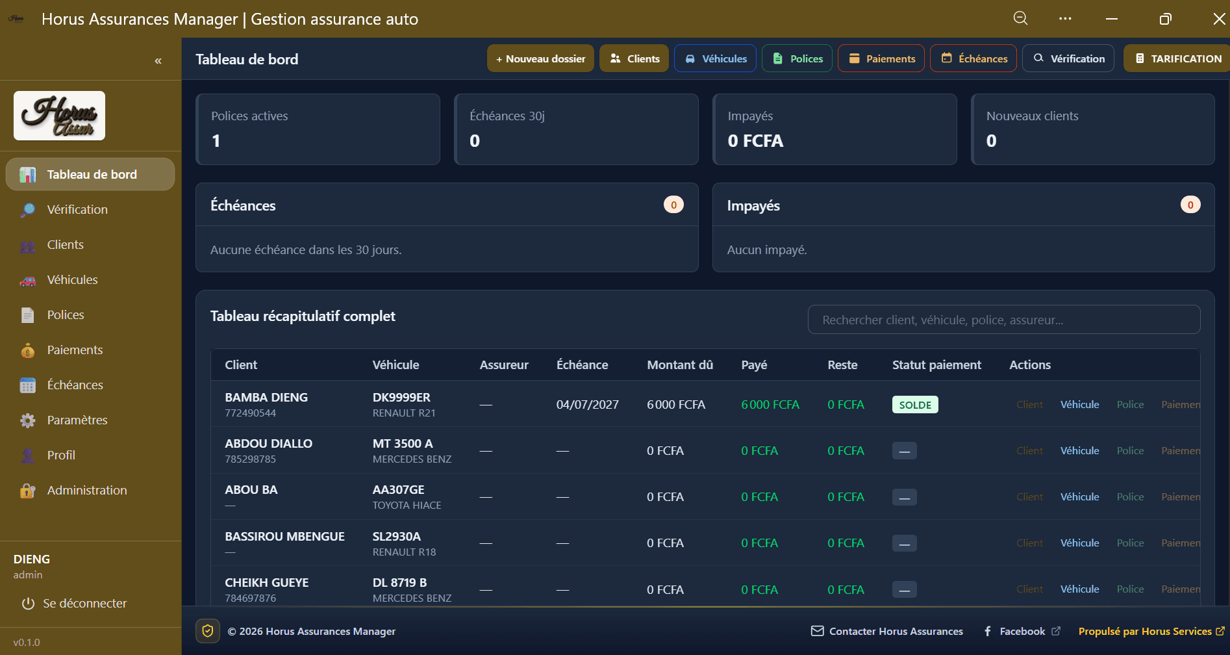
Task: Click the top Polices green document icon button
Action: pos(797,58)
